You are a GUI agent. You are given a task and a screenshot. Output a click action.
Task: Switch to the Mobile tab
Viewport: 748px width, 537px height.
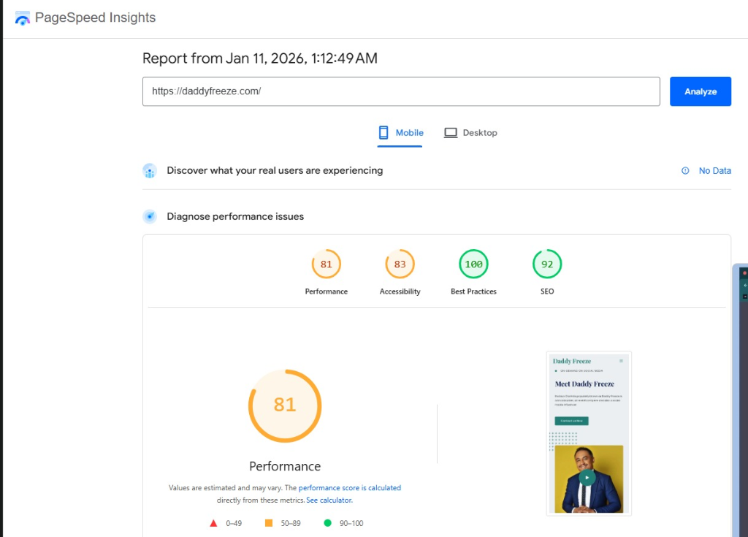[x=400, y=133]
